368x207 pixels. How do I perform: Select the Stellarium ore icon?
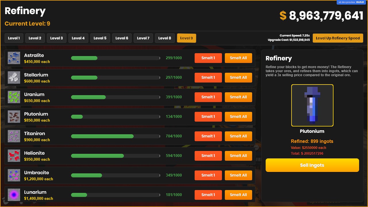14,78
